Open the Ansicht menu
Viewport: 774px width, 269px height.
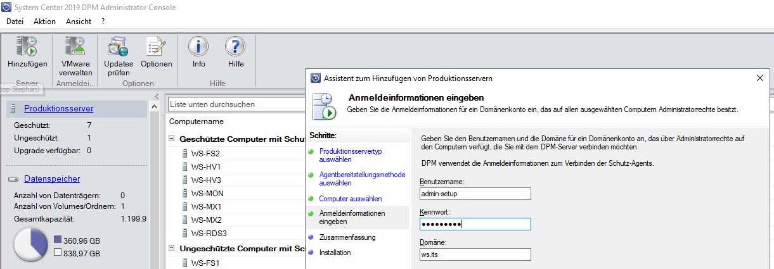point(79,22)
